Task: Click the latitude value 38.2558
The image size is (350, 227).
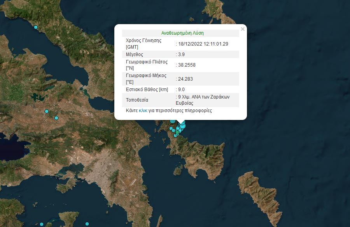Action: pos(187,65)
